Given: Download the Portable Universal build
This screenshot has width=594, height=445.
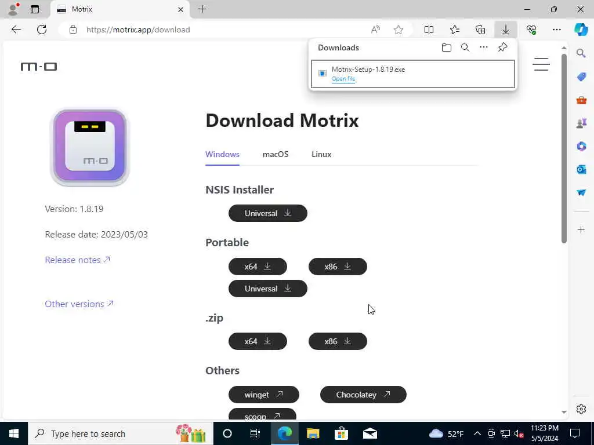Looking at the screenshot, I should pyautogui.click(x=268, y=289).
